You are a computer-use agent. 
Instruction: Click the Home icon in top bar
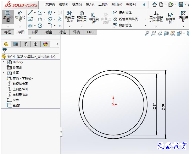155,5
